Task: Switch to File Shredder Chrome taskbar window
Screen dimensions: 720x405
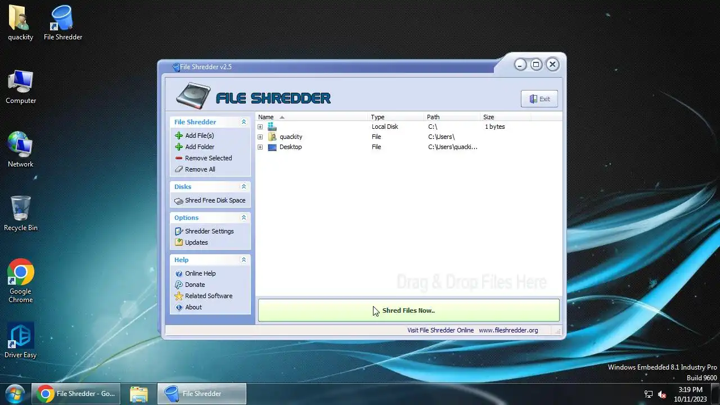Action: 76,394
